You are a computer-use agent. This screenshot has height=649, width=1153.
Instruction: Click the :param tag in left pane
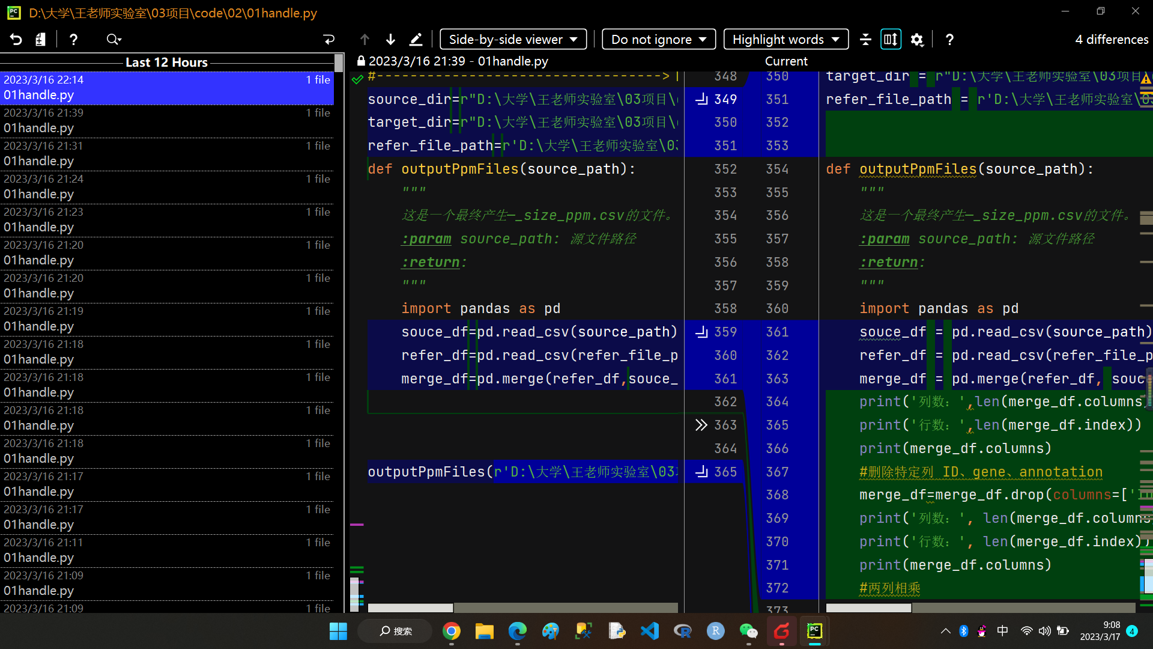point(426,239)
